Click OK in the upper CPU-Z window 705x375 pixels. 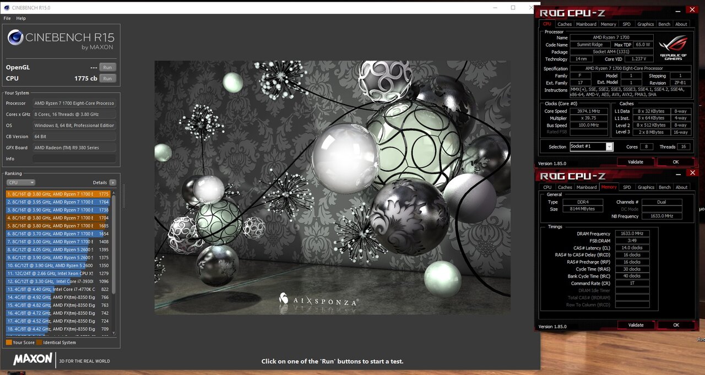click(x=676, y=162)
